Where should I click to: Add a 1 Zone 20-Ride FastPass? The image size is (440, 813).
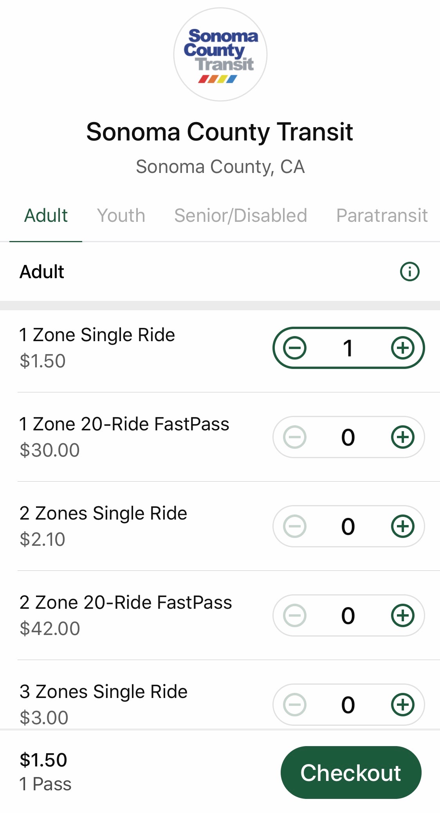point(403,437)
